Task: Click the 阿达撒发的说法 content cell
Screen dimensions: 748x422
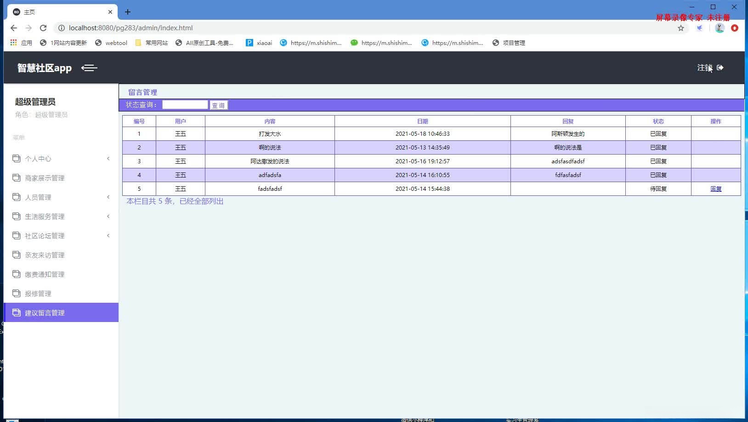Action: pos(270,161)
